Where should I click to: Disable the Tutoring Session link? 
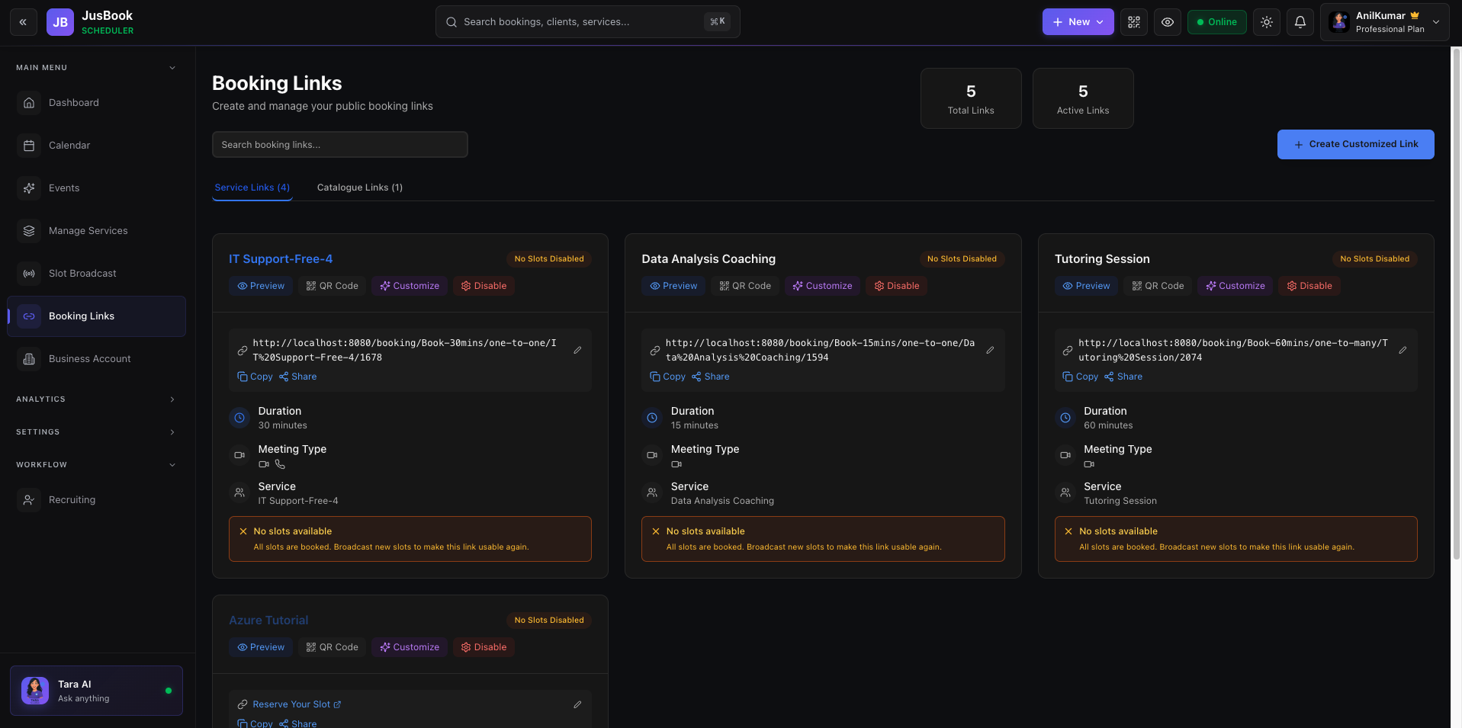pos(1309,286)
